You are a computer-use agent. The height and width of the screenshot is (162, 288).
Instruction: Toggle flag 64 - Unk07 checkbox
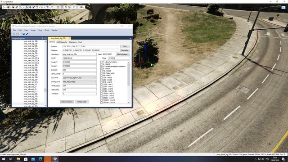pyautogui.click(x=101, y=76)
